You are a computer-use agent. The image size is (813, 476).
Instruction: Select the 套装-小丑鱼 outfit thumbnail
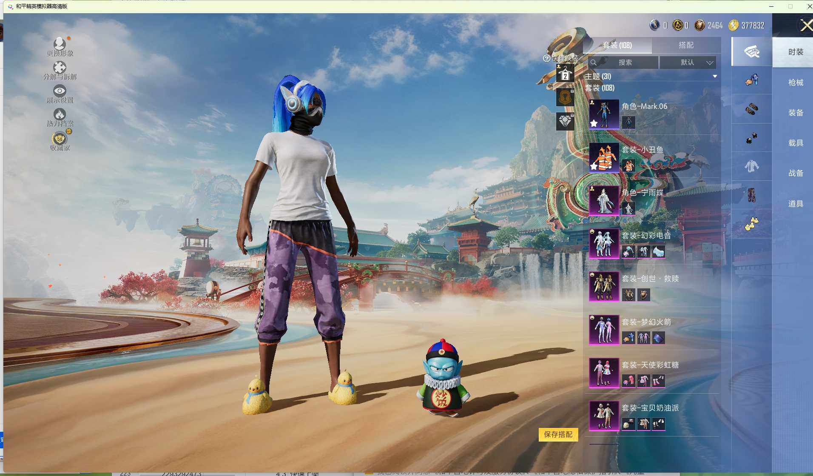604,157
